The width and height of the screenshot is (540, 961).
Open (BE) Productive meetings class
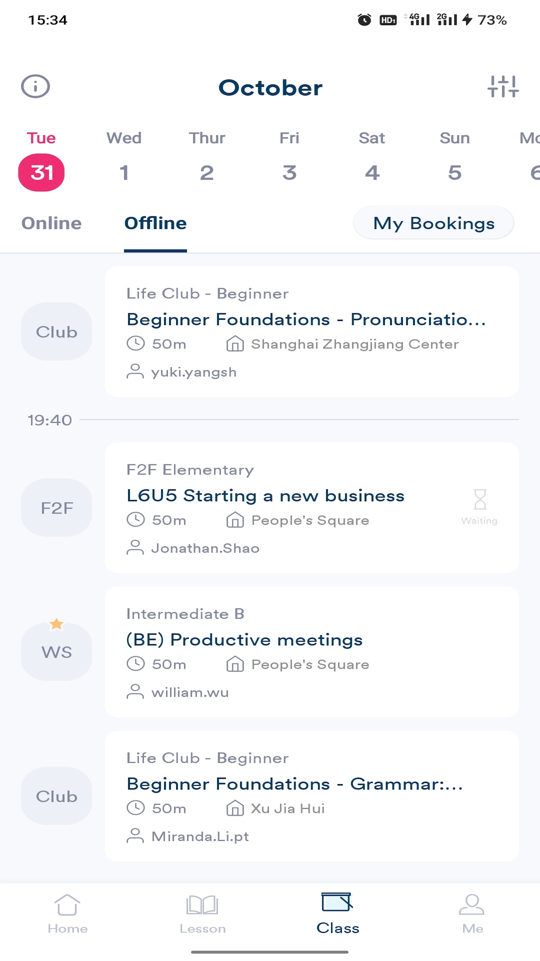[x=244, y=640]
